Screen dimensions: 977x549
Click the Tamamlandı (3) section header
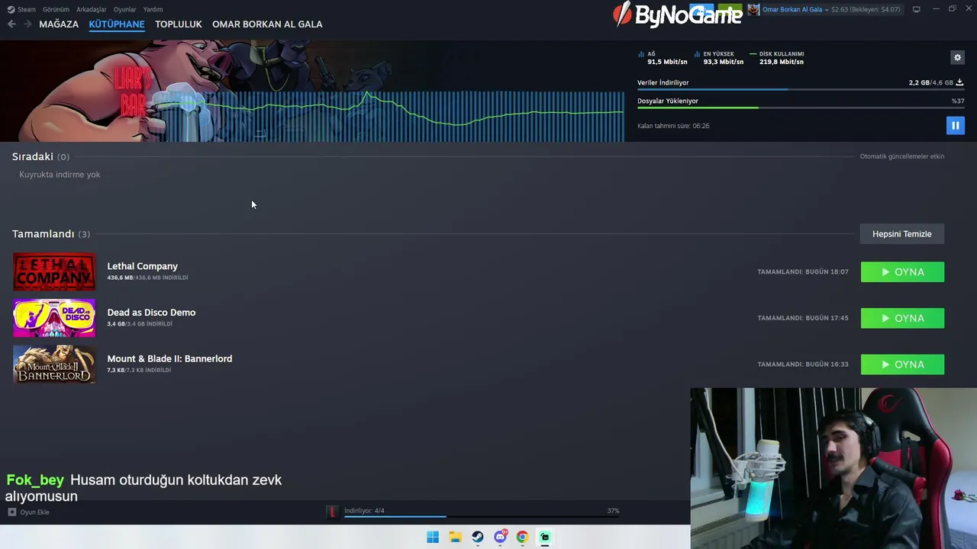point(50,234)
